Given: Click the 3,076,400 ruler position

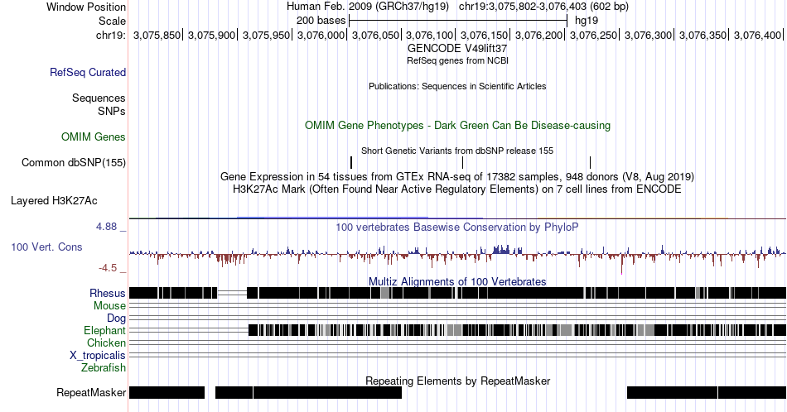Looking at the screenshot, I should point(758,35).
